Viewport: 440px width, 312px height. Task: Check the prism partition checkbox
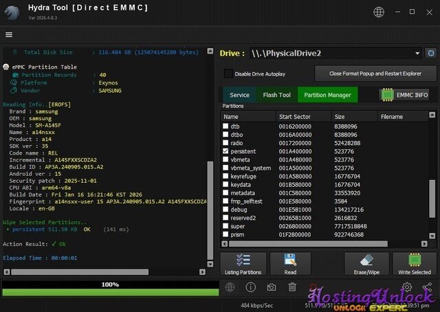click(x=225, y=234)
